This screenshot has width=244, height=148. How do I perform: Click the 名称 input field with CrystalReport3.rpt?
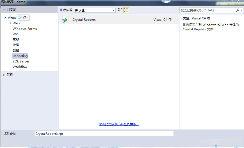[x=104, y=134]
